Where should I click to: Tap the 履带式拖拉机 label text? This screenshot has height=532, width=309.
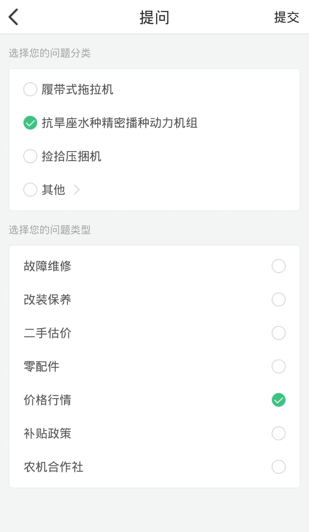point(77,89)
